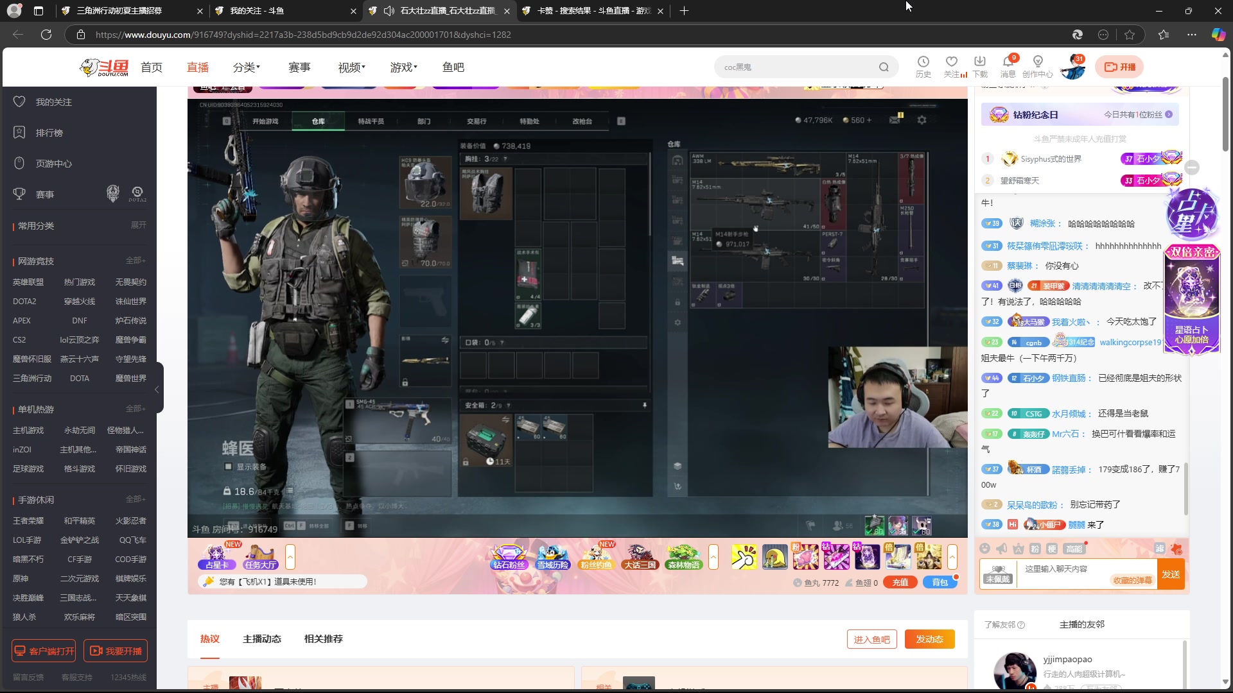Expand the 单机热游 全部+ list
Image resolution: width=1233 pixels, height=693 pixels.
pyautogui.click(x=136, y=409)
